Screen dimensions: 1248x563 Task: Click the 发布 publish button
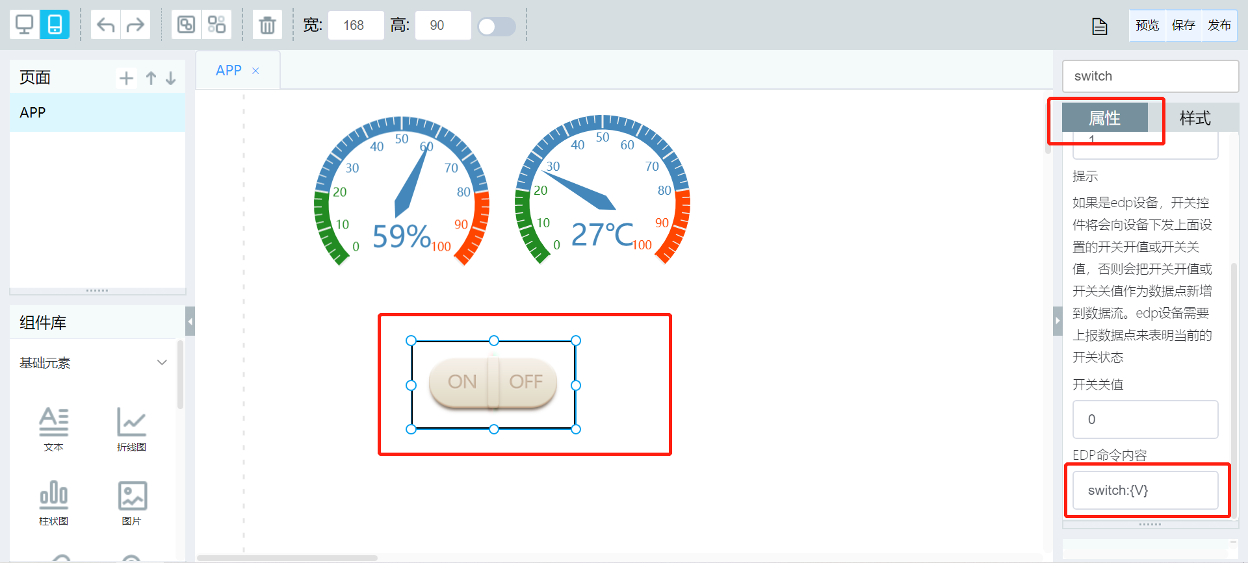1219,25
